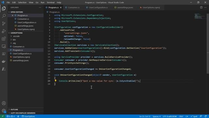209x118 pixels.
Task: Open the Docker view in activity bar
Action: 4,61
